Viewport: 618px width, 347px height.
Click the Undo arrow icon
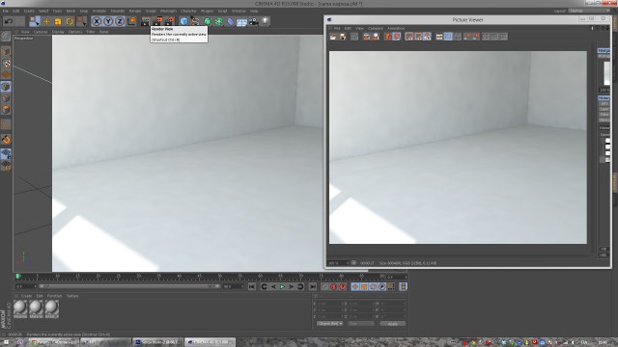10,21
